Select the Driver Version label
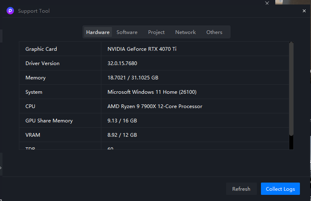 click(x=42, y=63)
